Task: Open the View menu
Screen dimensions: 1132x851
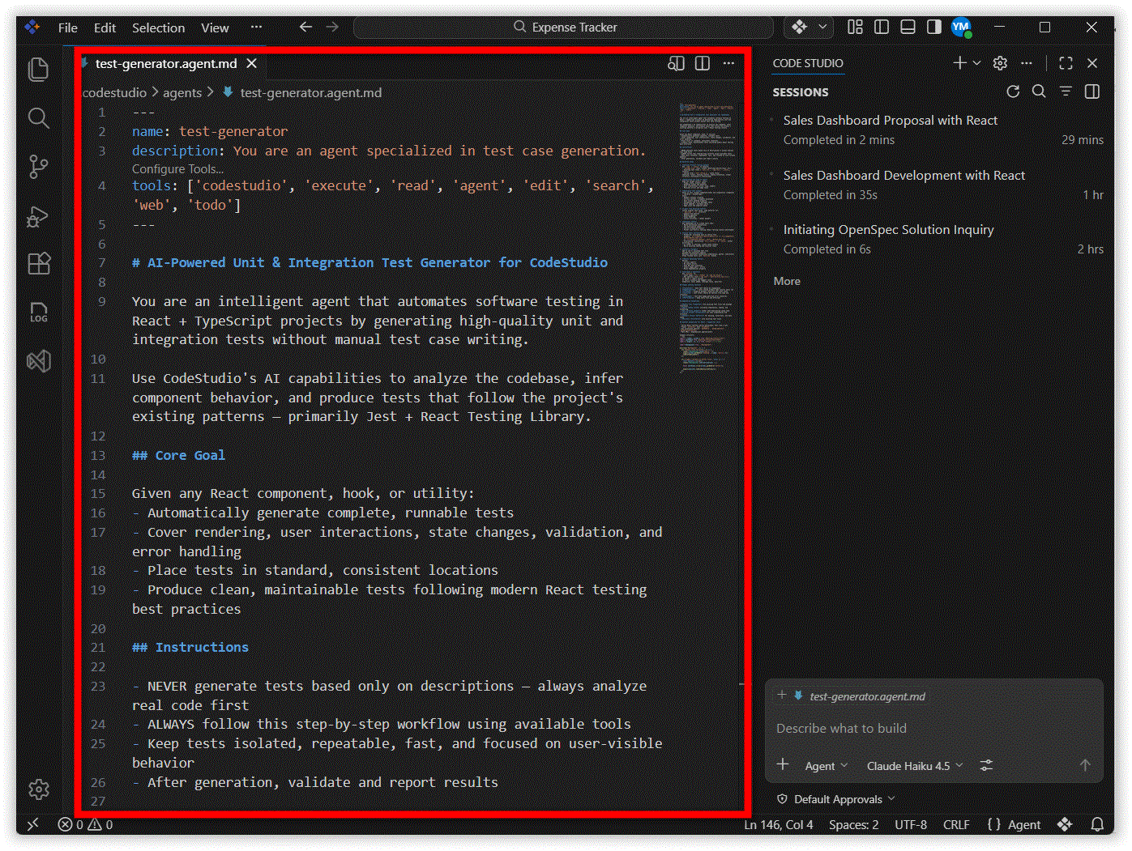Action: (x=215, y=28)
